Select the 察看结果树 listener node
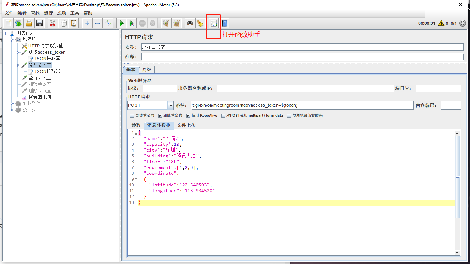 tap(40, 97)
